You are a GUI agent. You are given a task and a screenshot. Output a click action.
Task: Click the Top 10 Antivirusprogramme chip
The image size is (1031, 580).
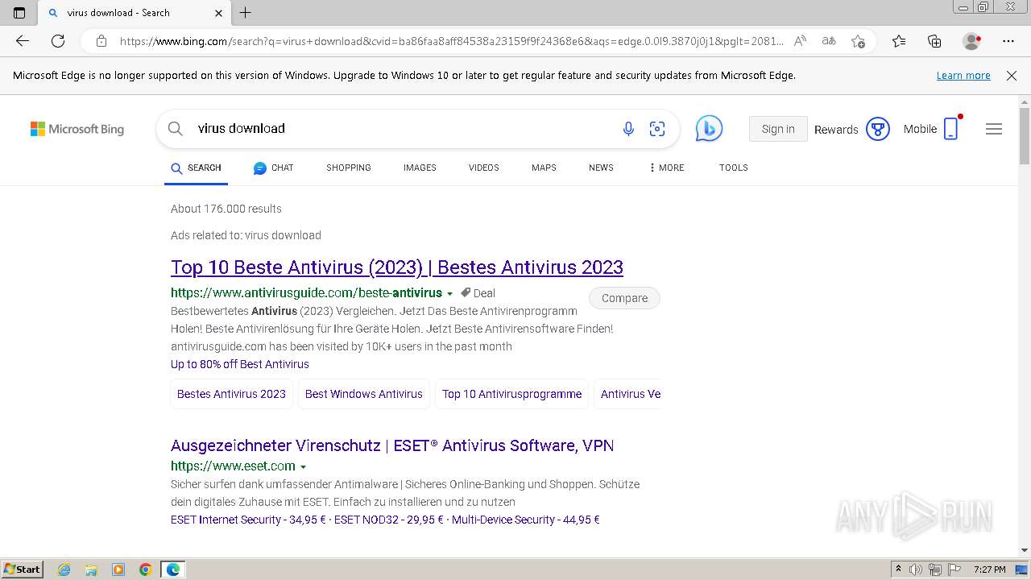point(512,394)
